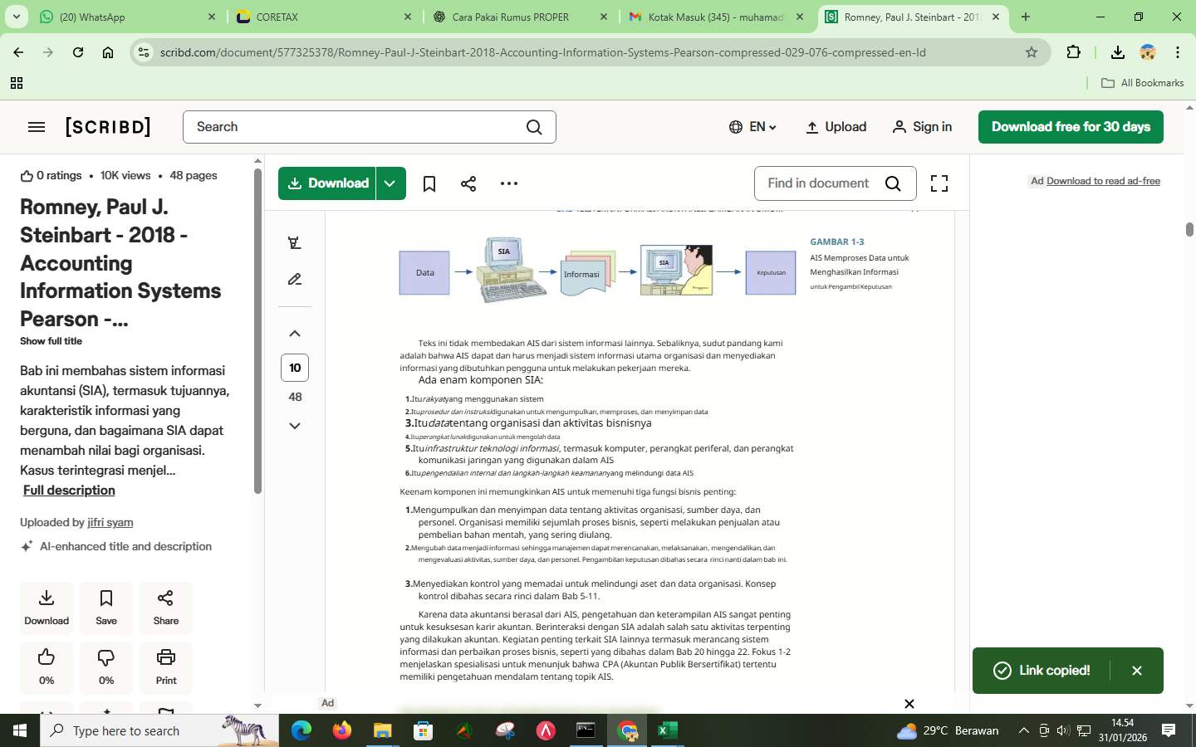Select the snippet selection tool above the pencil
Image resolution: width=1196 pixels, height=747 pixels.
tap(294, 242)
